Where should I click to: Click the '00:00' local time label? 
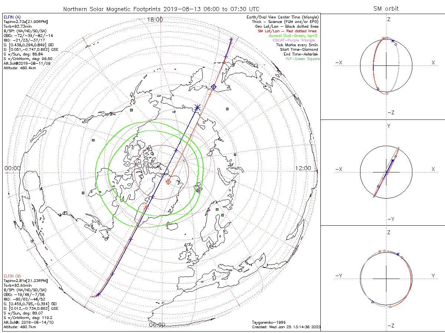[12, 168]
